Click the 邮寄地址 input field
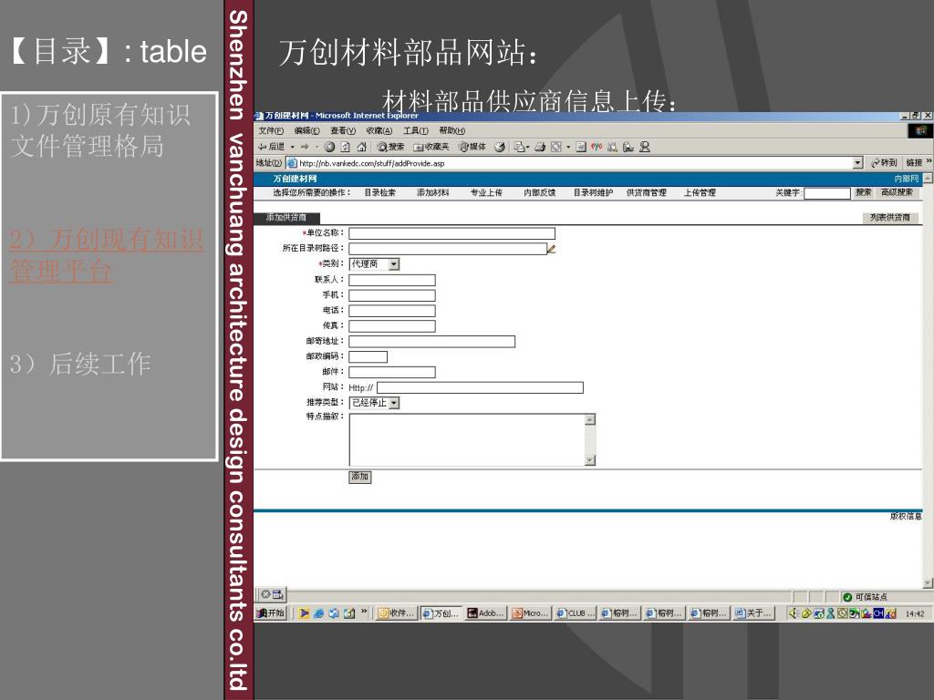This screenshot has height=700, width=934. [431, 342]
